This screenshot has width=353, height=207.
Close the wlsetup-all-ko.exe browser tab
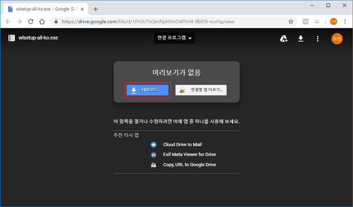coord(82,9)
